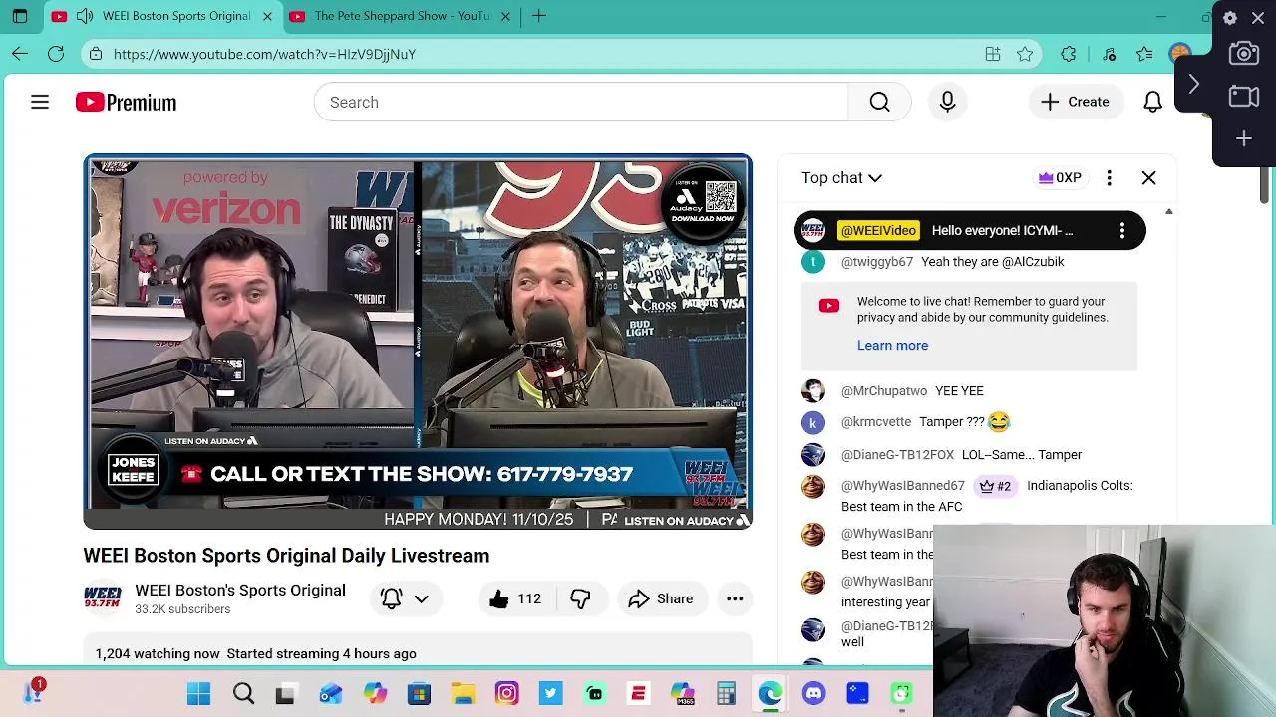1276x717 pixels.
Task: Add this page to favorites
Action: coord(1025,54)
